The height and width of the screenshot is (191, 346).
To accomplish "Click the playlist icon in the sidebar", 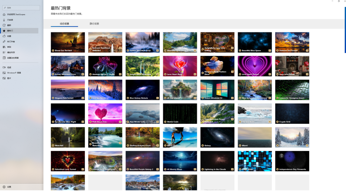I will tap(4, 52).
